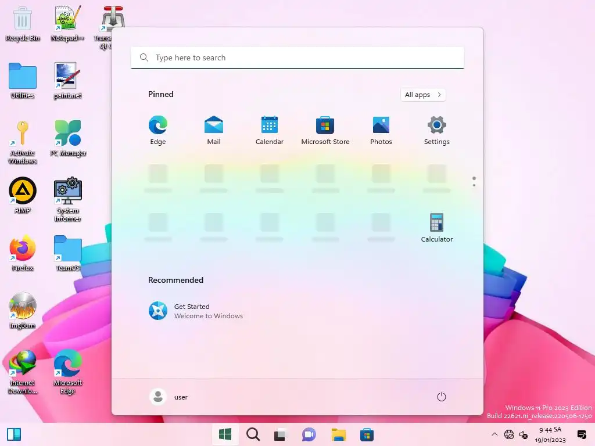Select Microsoft Edge desktop shortcut
595x446 pixels.
click(67, 372)
